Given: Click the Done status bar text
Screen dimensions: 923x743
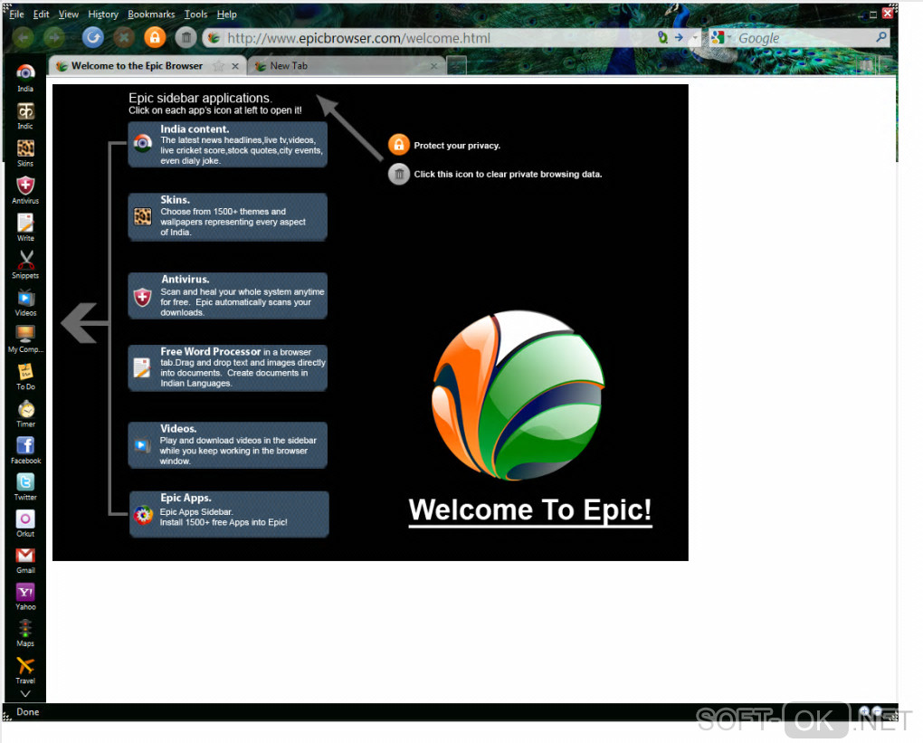Looking at the screenshot, I should tap(28, 712).
